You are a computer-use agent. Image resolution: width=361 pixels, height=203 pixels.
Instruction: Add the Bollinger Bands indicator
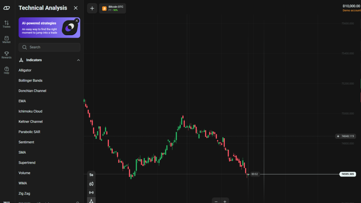coord(30,81)
